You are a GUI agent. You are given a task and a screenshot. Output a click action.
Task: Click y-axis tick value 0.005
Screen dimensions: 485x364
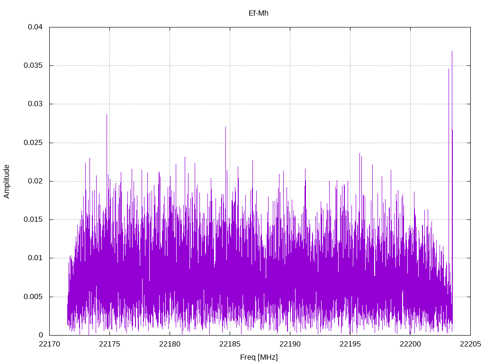point(33,297)
